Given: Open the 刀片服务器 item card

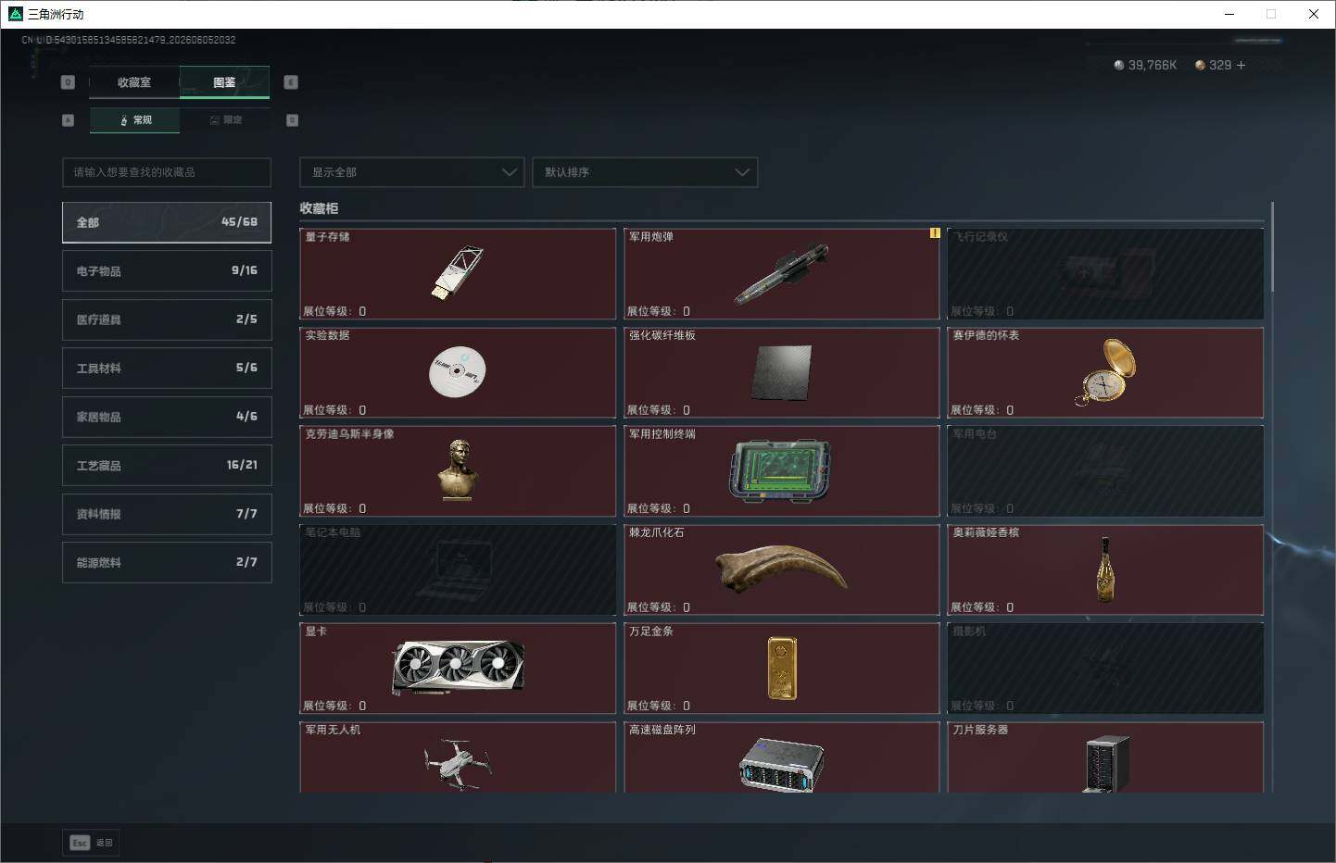Looking at the screenshot, I should pos(1105,757).
